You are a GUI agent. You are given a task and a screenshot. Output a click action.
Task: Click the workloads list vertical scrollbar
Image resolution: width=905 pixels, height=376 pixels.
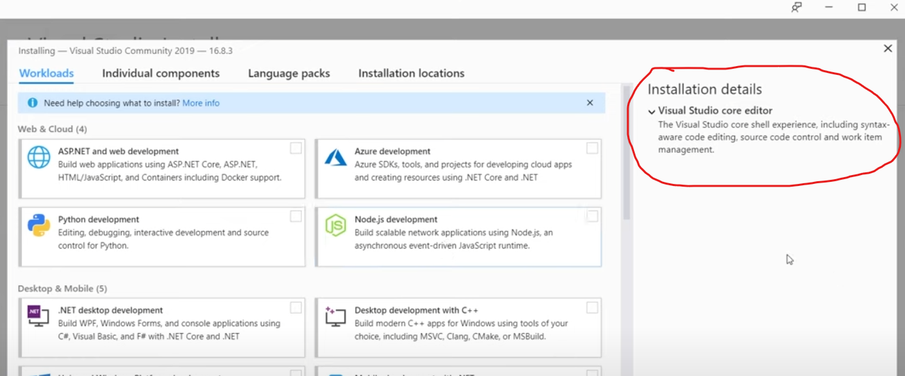click(x=627, y=153)
